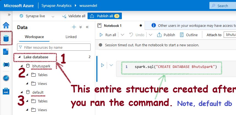Click the Filter resources by name field

coord(54,47)
